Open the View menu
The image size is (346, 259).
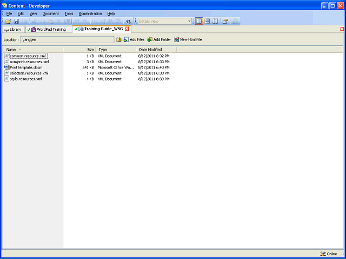[x=33, y=13]
